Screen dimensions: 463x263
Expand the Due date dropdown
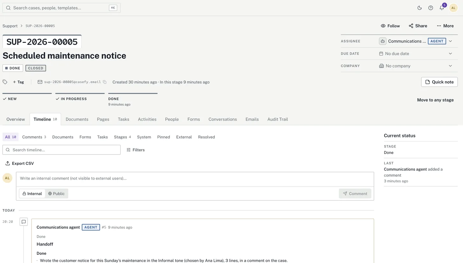point(450,54)
